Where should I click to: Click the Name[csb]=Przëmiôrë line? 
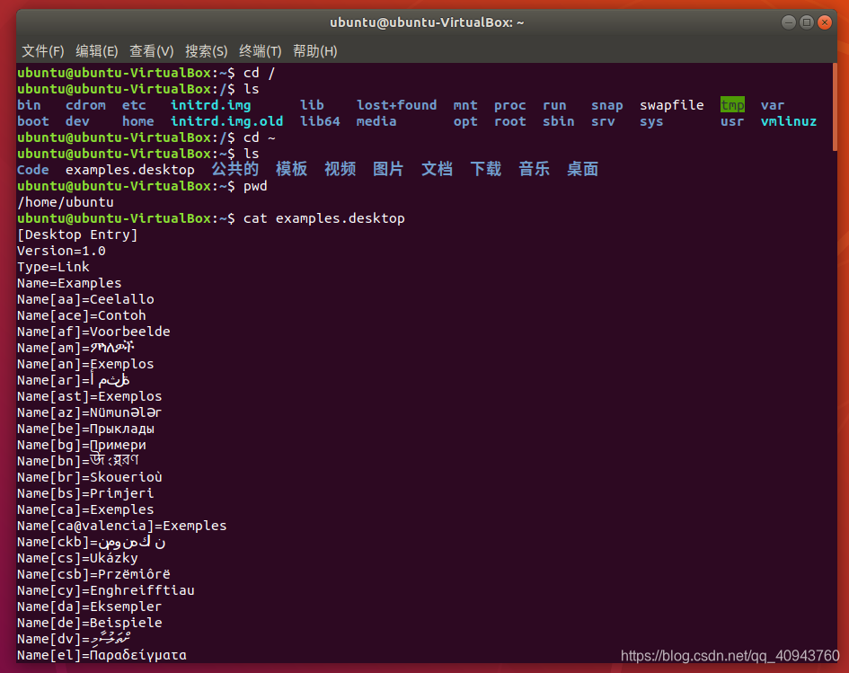93,574
